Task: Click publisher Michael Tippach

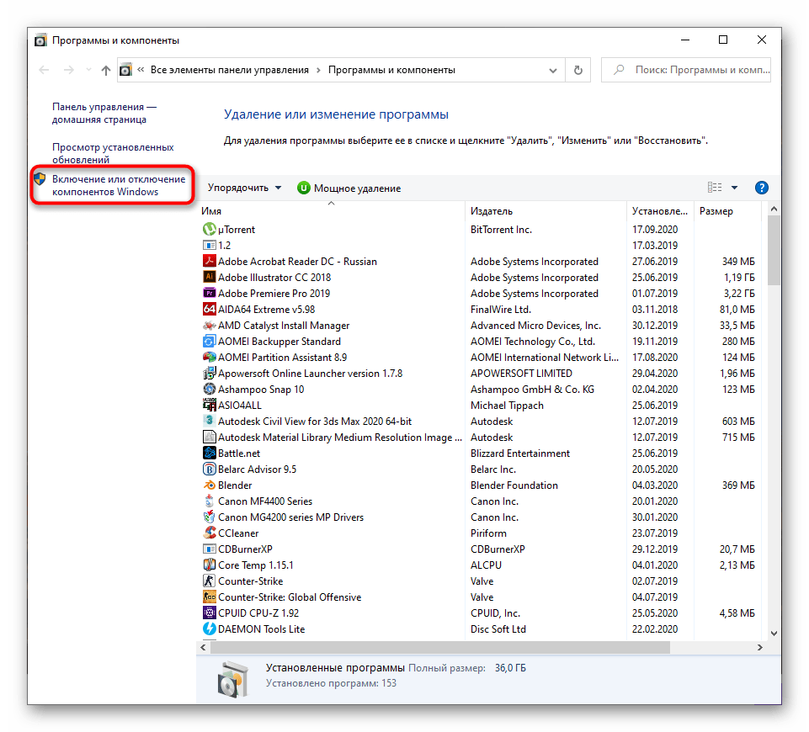Action: point(507,405)
